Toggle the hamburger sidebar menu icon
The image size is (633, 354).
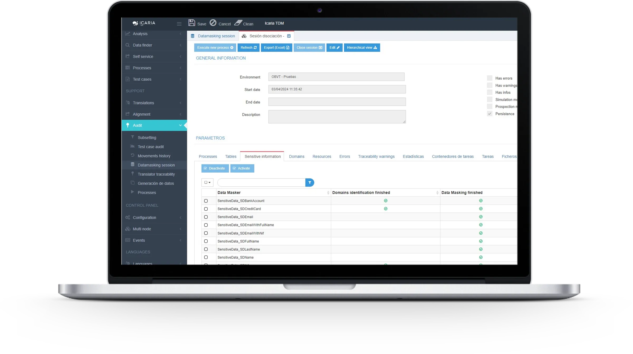point(179,24)
